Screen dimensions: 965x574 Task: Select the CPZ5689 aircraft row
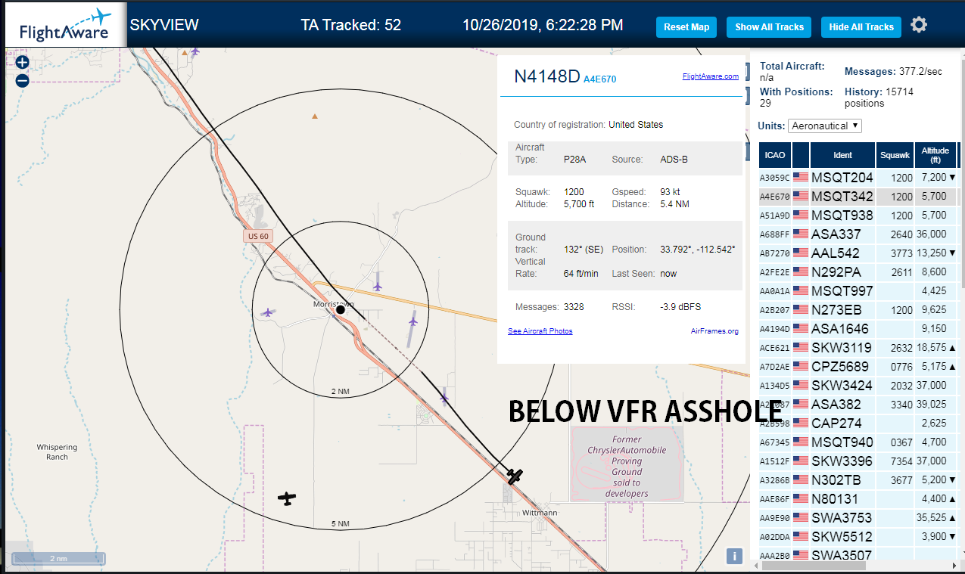(858, 366)
